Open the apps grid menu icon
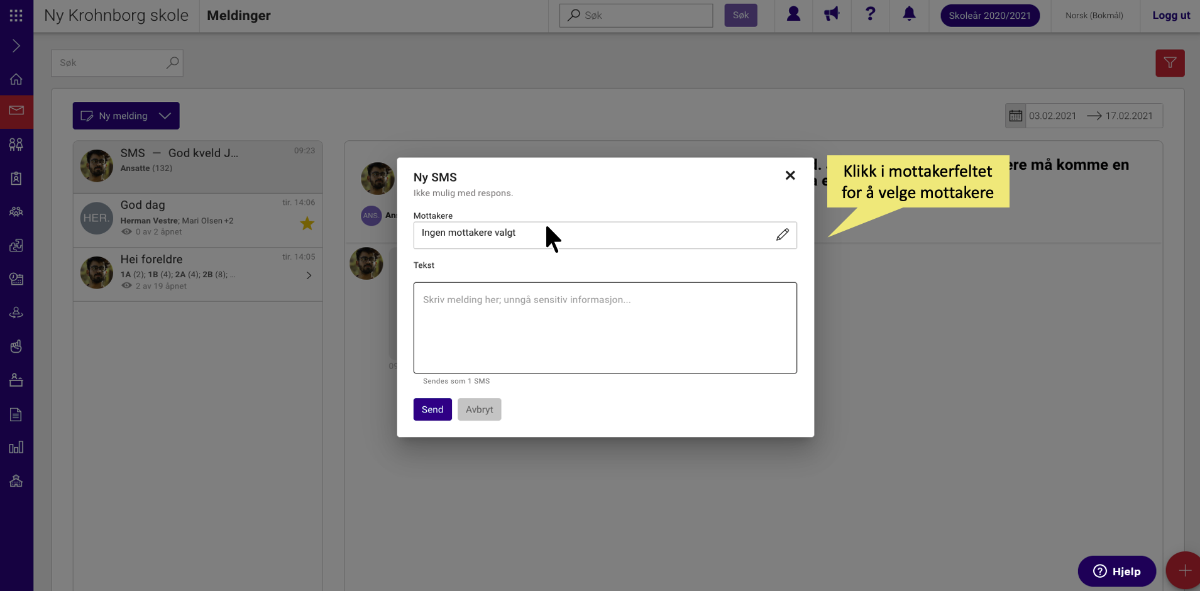1200x591 pixels. 16,16
